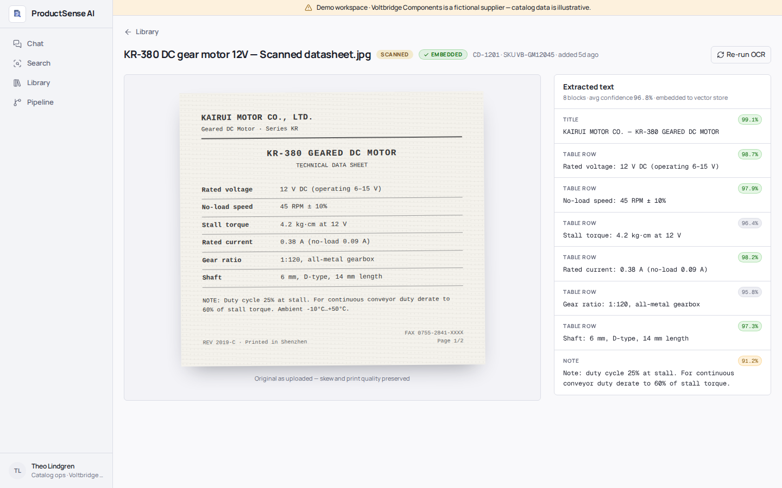Click the warning triangle in demo banner

pyautogui.click(x=308, y=8)
